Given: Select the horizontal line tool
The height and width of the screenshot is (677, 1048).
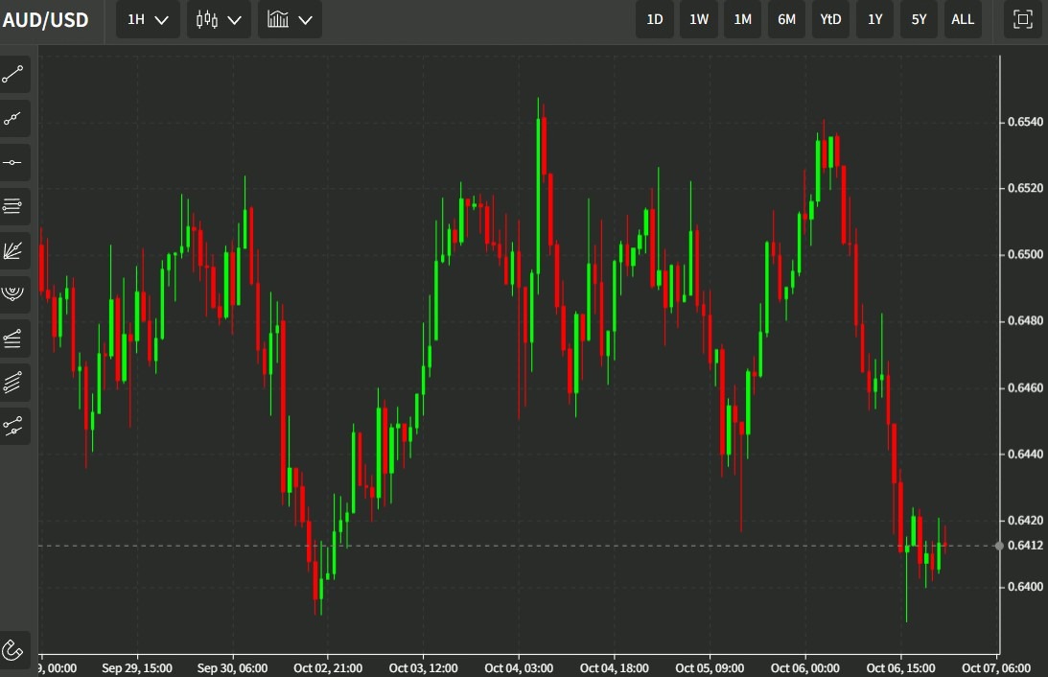Looking at the screenshot, I should click(14, 162).
